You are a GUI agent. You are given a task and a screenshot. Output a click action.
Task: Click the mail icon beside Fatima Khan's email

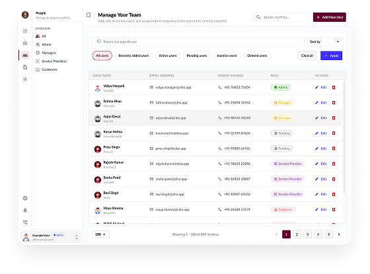click(x=151, y=103)
